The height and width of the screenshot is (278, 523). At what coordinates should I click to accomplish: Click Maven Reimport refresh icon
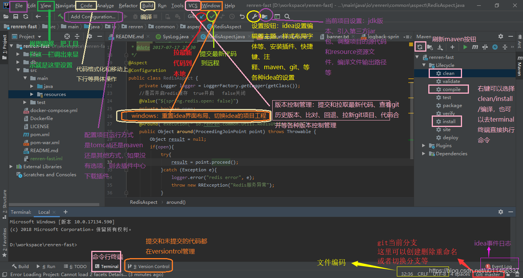[x=420, y=47]
